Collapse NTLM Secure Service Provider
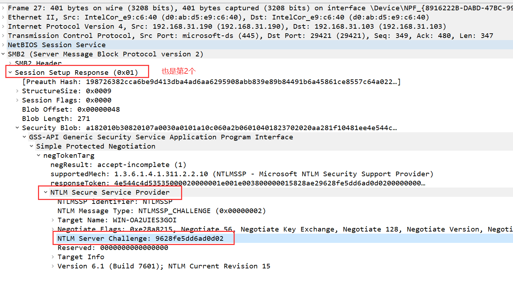 tap(45, 192)
